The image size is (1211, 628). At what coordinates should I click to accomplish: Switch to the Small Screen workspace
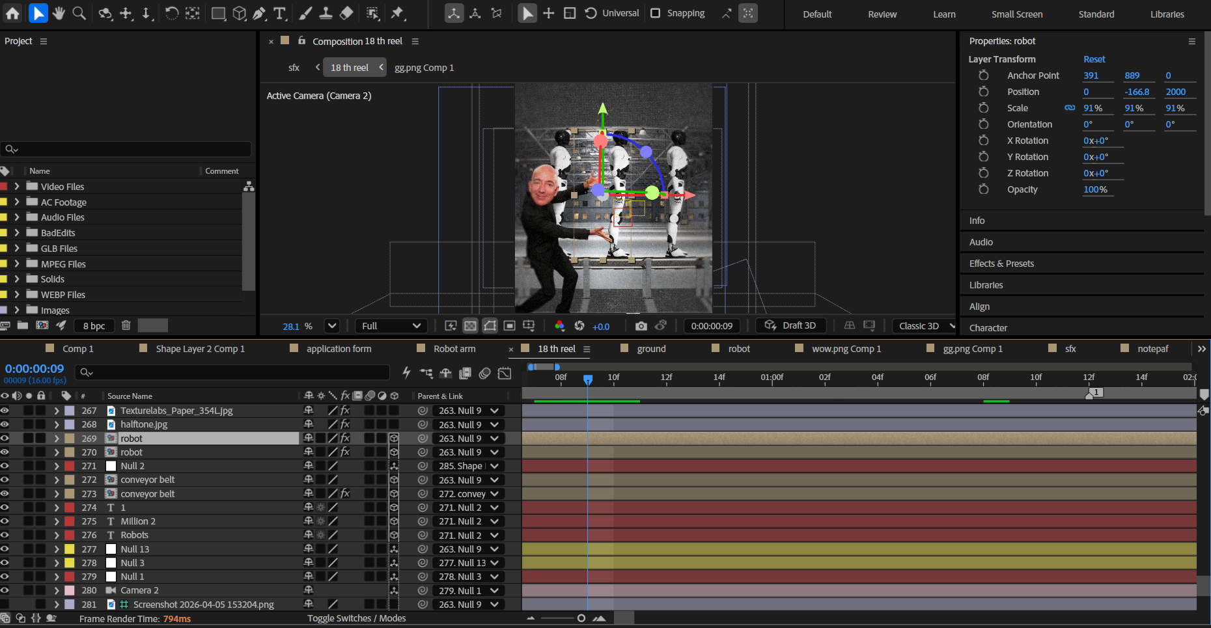tap(1016, 14)
